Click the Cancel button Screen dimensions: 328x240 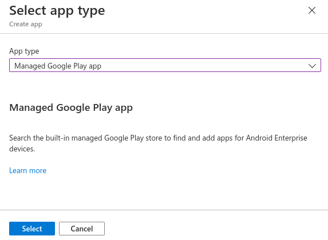82,229
